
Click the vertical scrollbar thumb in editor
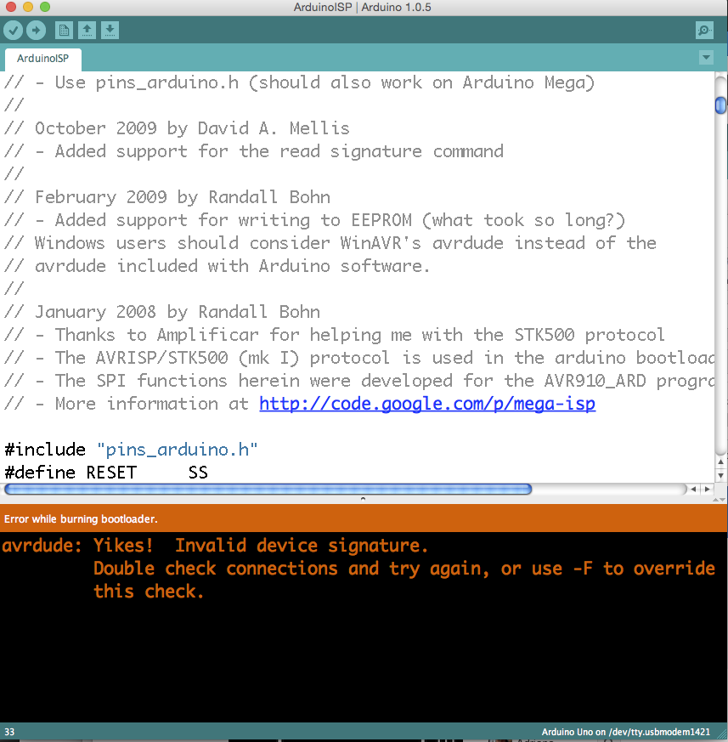pyautogui.click(x=720, y=105)
